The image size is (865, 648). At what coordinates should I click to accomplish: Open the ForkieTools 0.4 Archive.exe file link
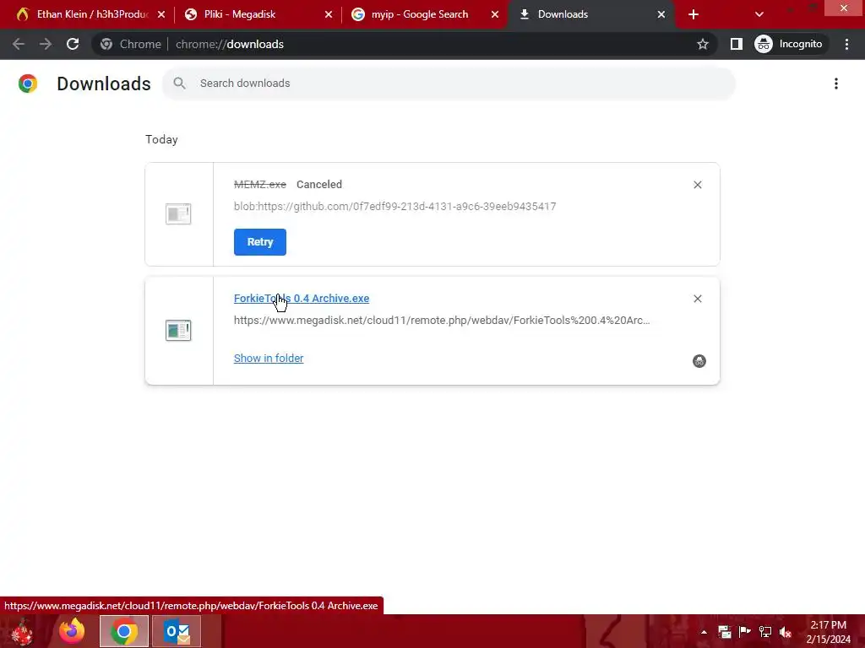pyautogui.click(x=302, y=298)
